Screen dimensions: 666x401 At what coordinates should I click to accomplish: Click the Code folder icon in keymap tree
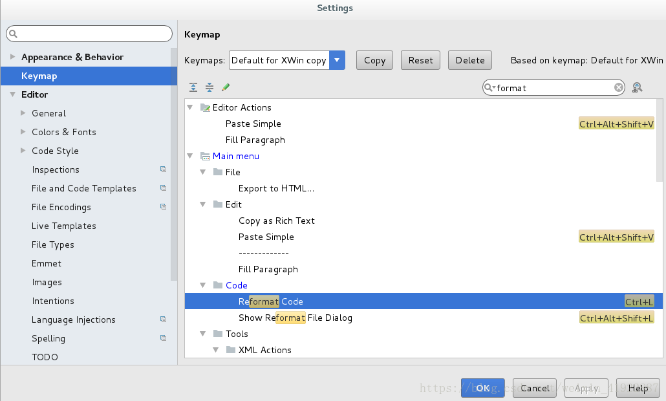218,285
